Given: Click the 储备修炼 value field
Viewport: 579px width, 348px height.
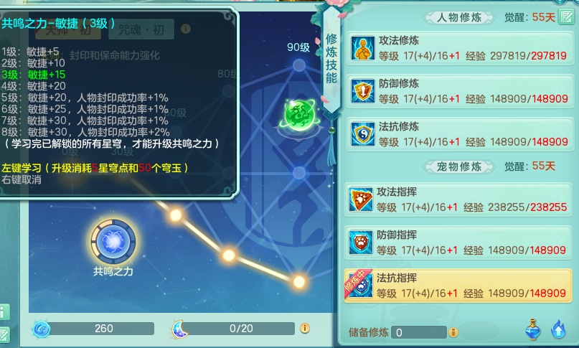Looking at the screenshot, I should point(419,332).
